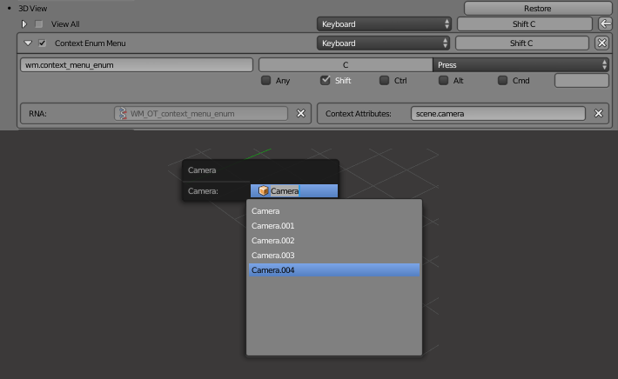The height and width of the screenshot is (379, 618).
Task: Click the Restore button
Action: click(538, 9)
